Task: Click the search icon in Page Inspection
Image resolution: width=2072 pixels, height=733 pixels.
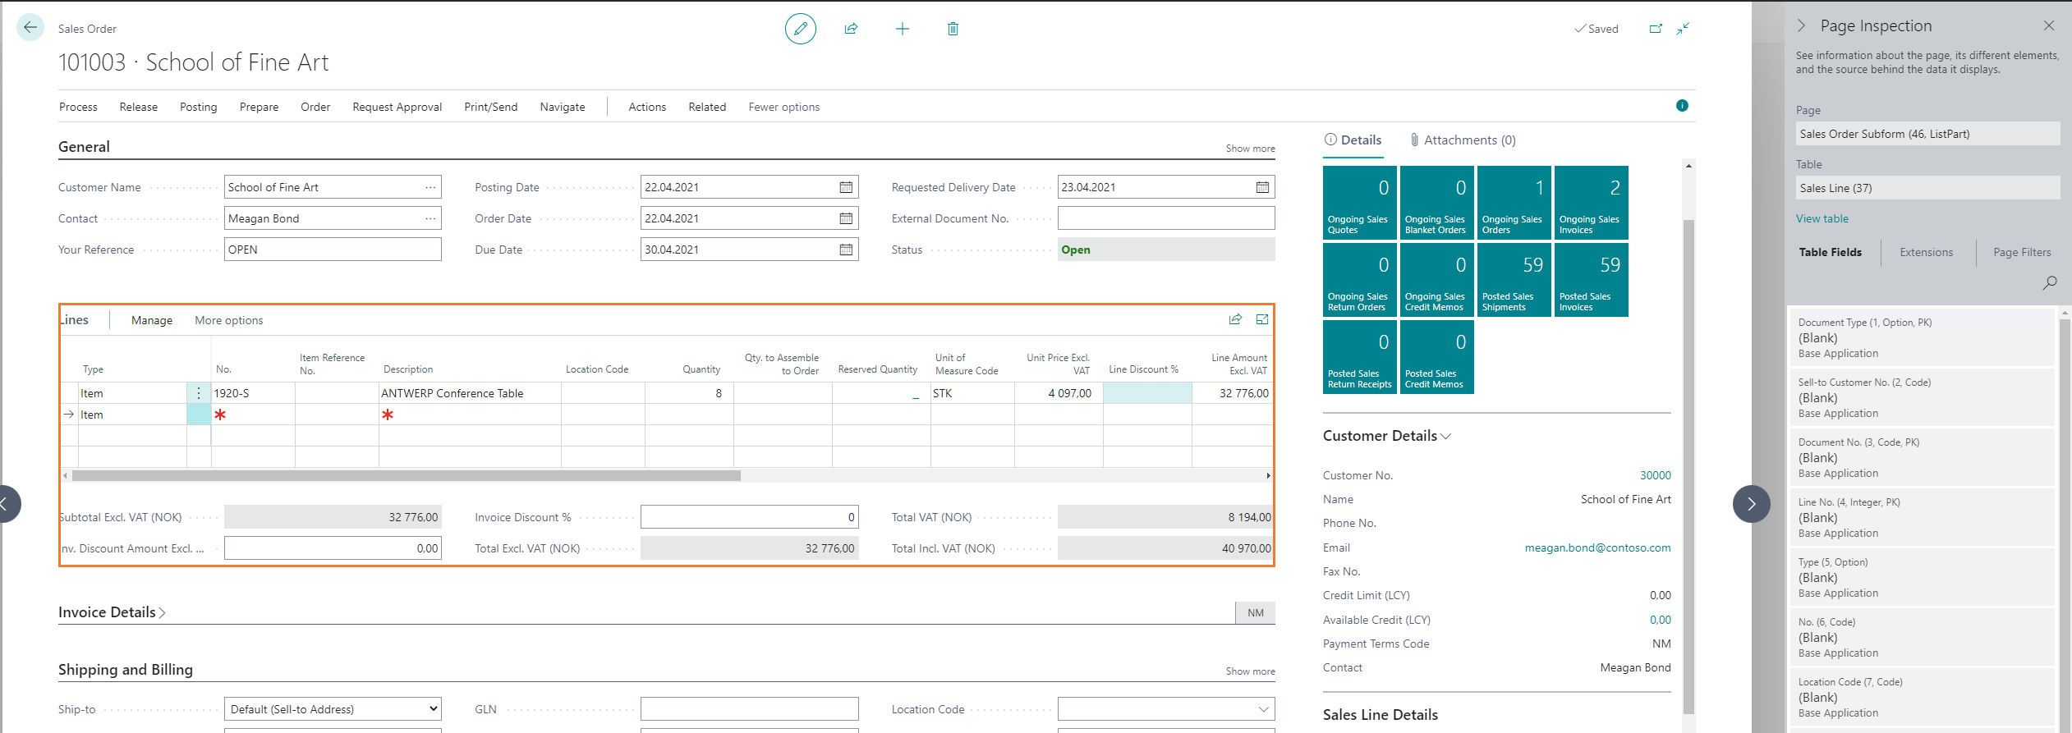Action: tap(2050, 282)
